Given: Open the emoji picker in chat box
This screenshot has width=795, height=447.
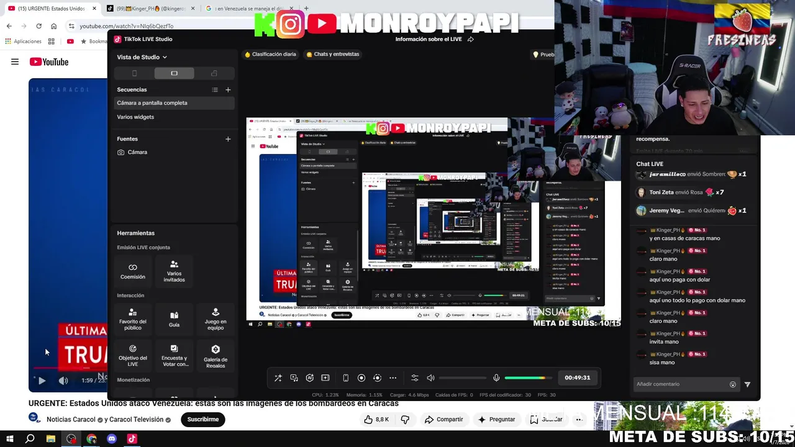Looking at the screenshot, I should coord(733,384).
